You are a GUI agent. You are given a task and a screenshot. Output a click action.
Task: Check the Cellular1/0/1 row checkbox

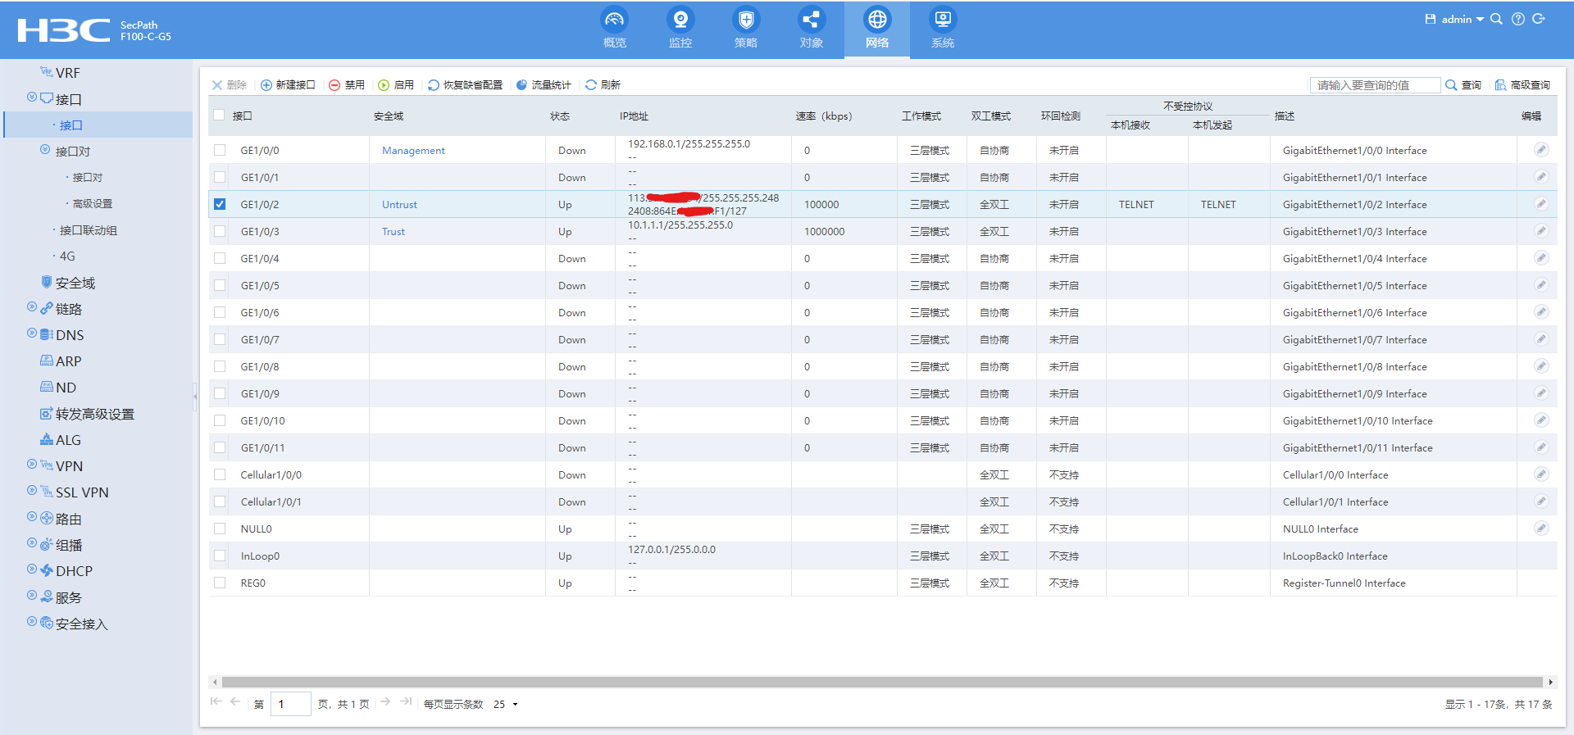[220, 501]
